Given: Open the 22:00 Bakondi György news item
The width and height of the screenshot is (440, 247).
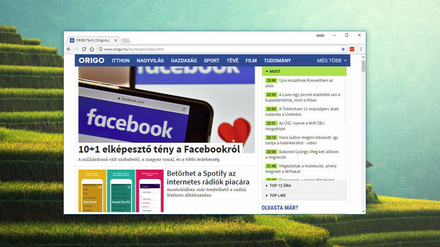Looking at the screenshot, I should [301, 154].
